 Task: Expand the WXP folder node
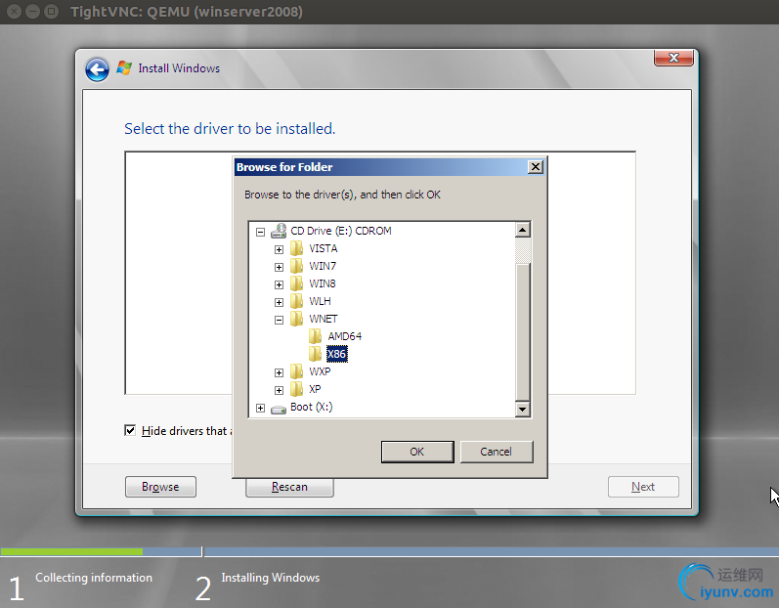click(x=279, y=372)
